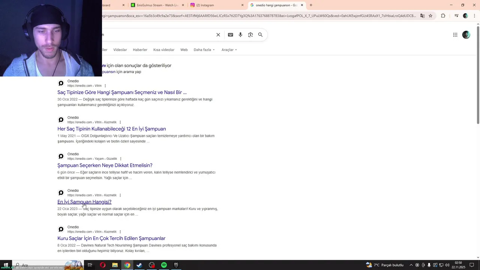Open options for the 12 En İyi Şampuan result
The width and height of the screenshot is (480, 270).
click(x=120, y=122)
